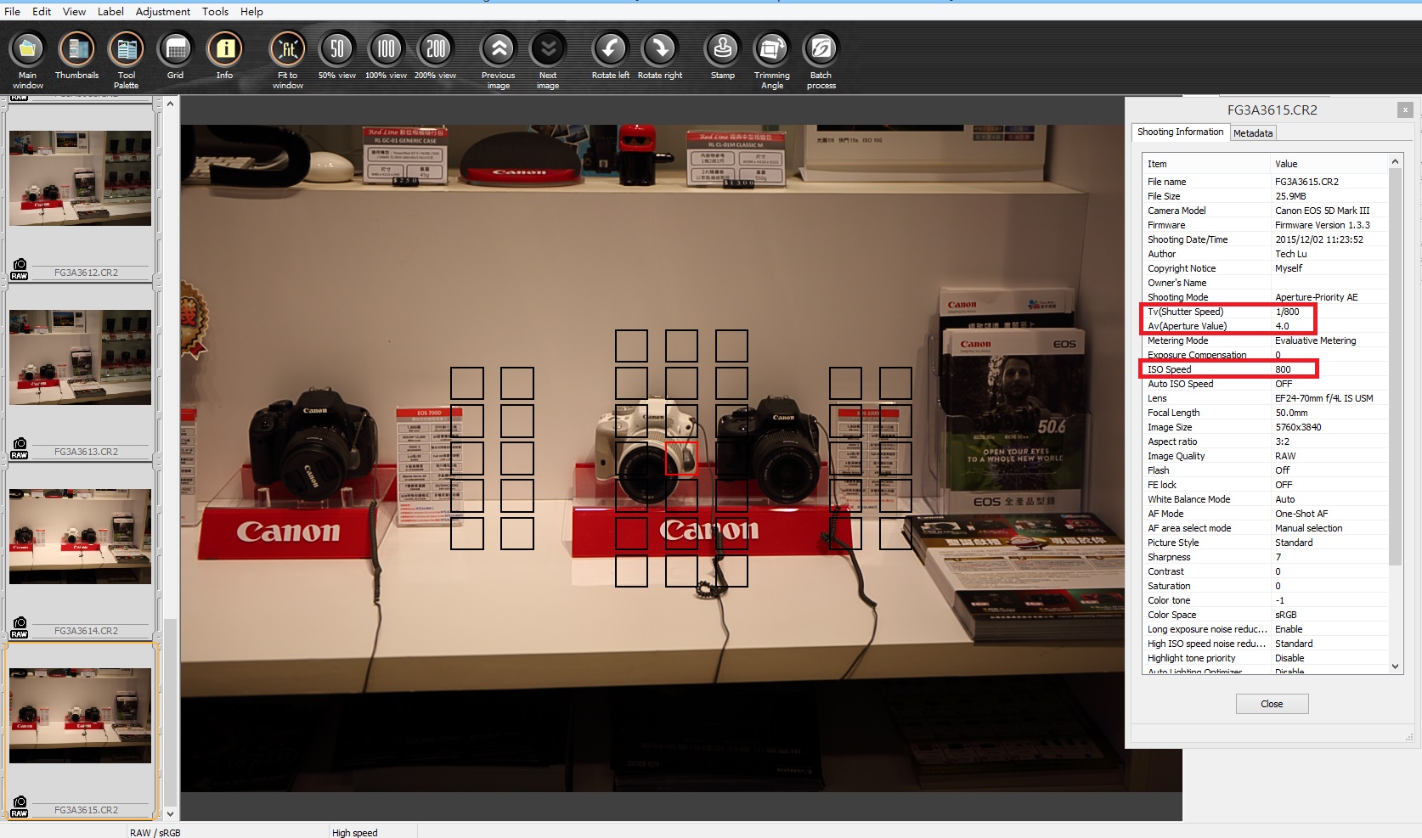
Task: Select the AF area select mode row
Action: tap(1266, 528)
